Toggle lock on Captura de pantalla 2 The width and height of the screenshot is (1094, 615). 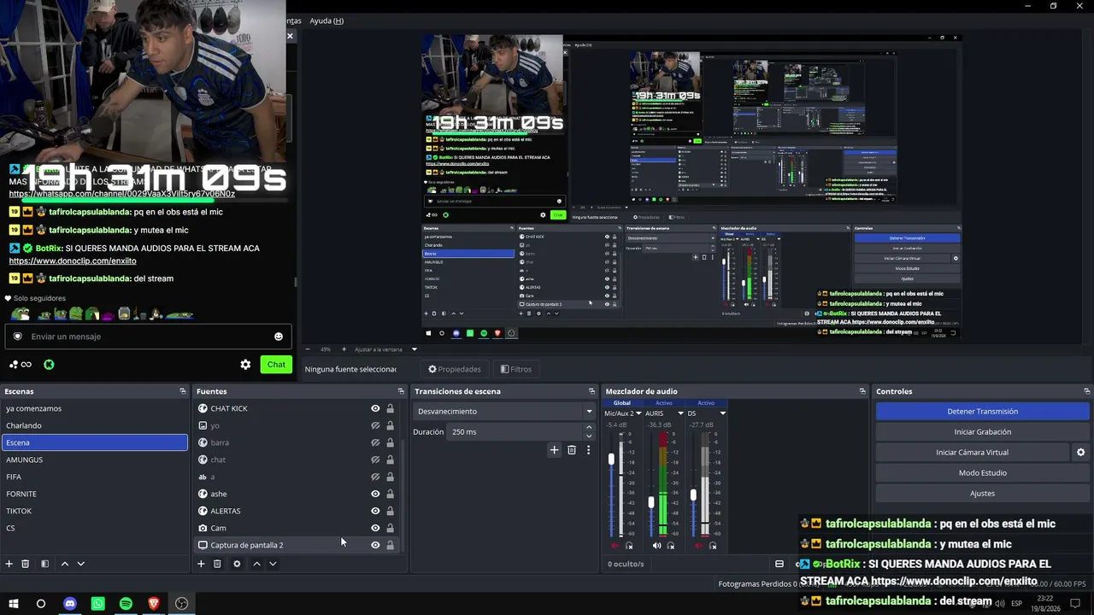coord(391,545)
